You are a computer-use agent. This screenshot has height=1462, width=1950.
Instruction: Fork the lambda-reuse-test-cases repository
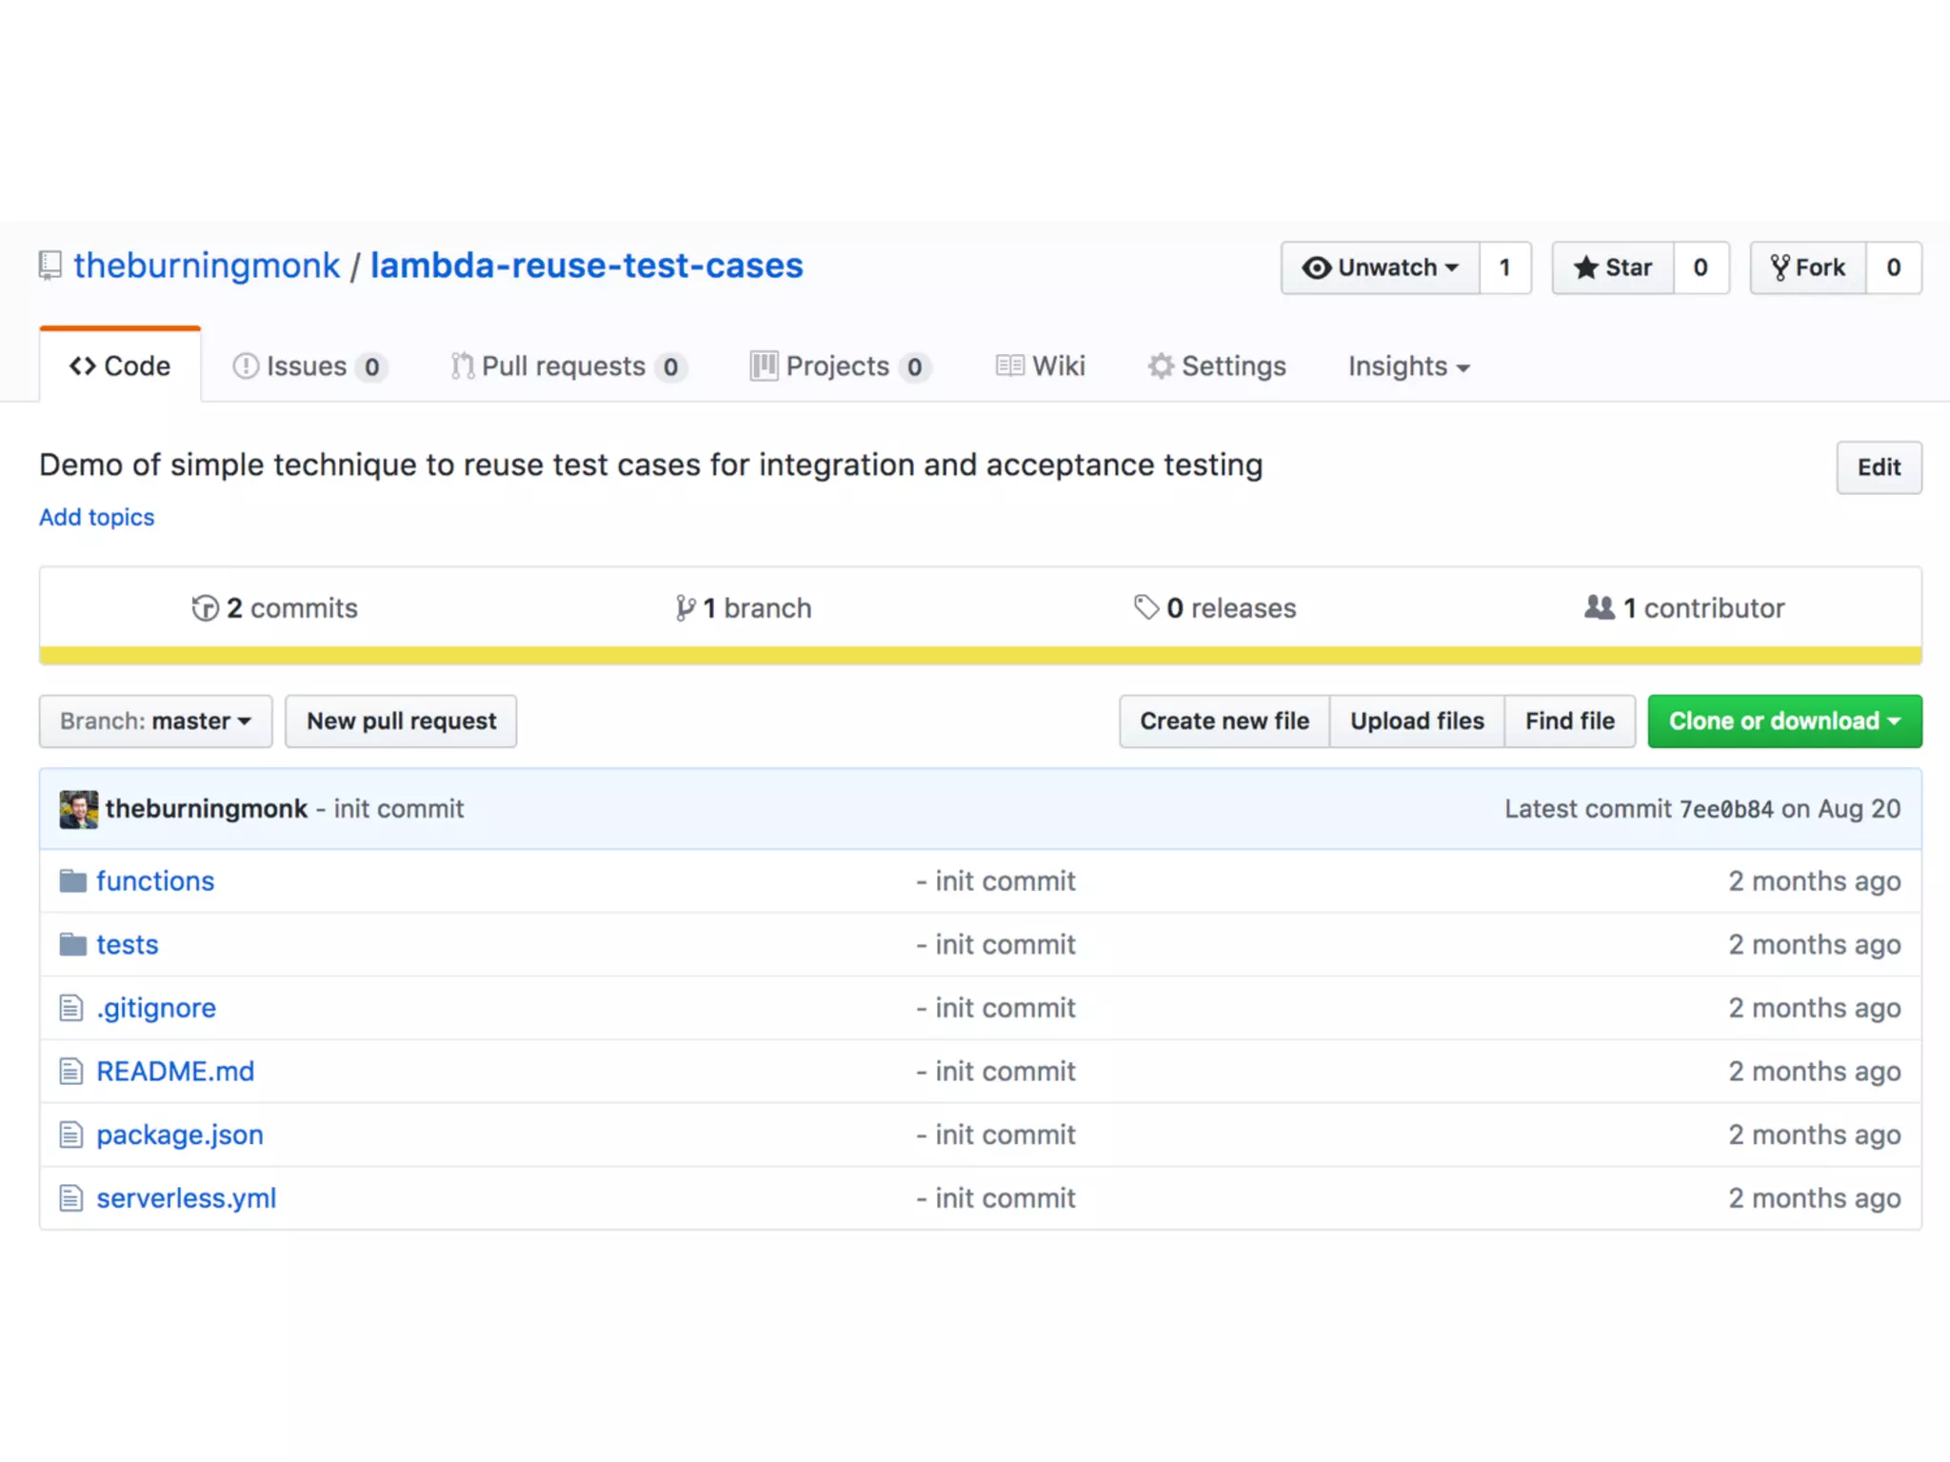coord(1807,267)
